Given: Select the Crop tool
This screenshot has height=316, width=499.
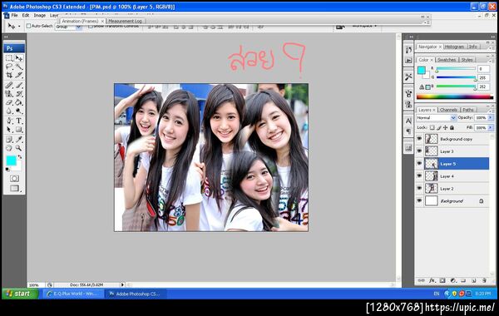Looking at the screenshot, I should pos(9,76).
